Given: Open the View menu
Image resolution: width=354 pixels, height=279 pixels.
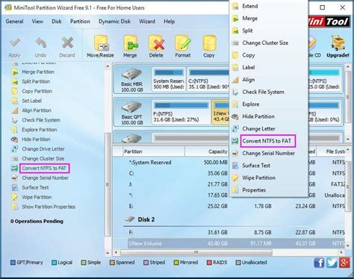Looking at the screenshot, I should click(37, 22).
